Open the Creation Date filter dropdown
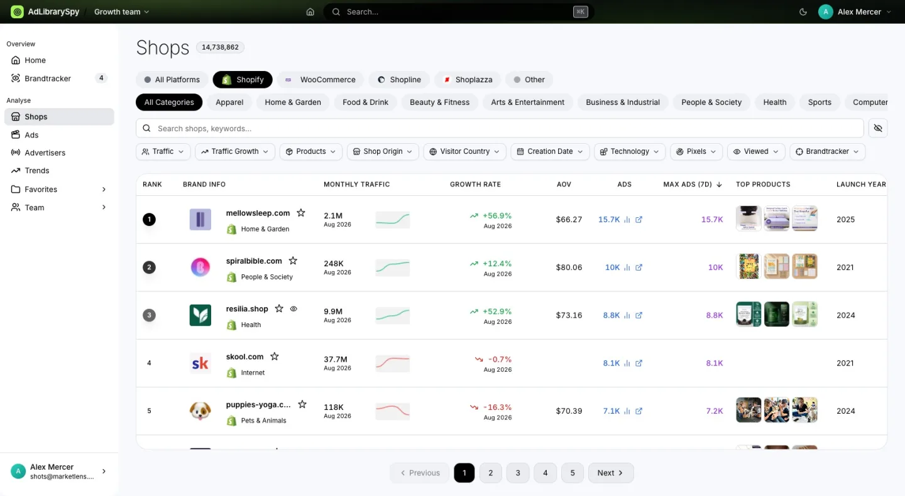The image size is (905, 496). (550, 151)
